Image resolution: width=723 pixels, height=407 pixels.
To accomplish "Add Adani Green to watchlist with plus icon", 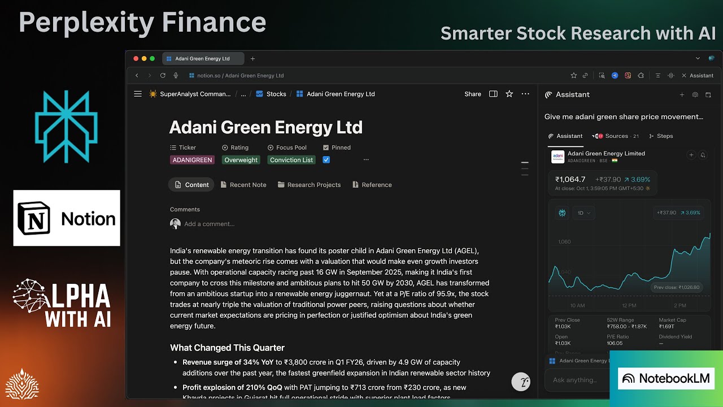I will (691, 155).
